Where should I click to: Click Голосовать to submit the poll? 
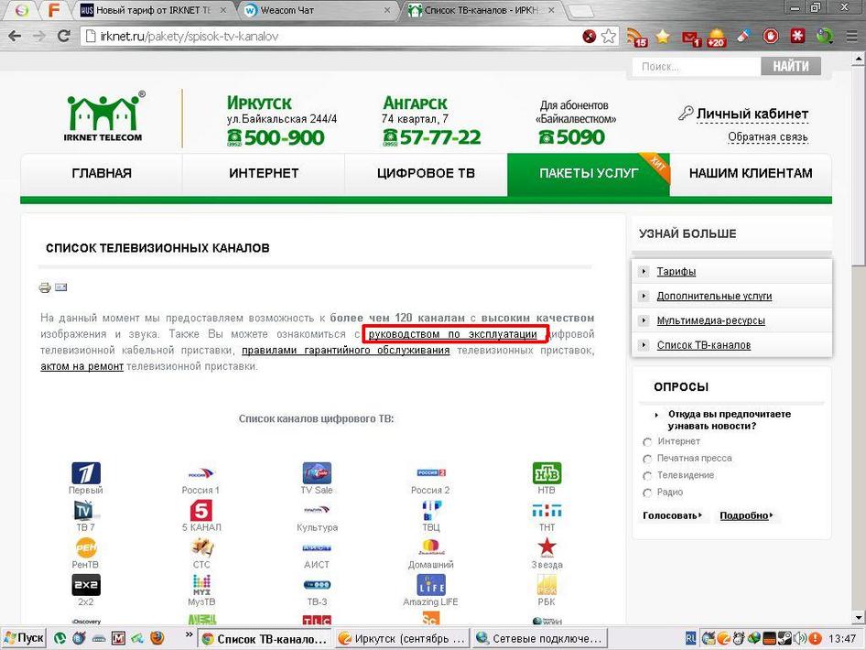click(672, 515)
